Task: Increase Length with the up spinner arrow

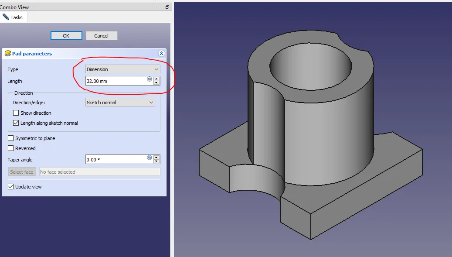Action: pyautogui.click(x=156, y=79)
